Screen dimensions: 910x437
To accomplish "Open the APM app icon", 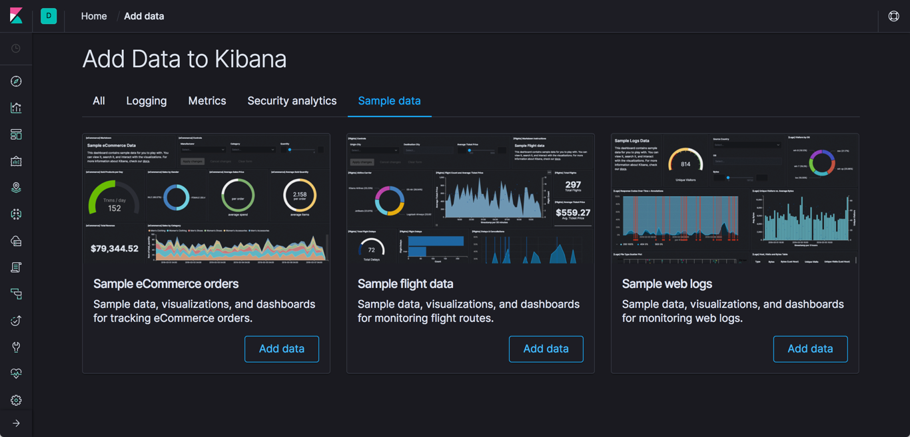I will [16, 293].
